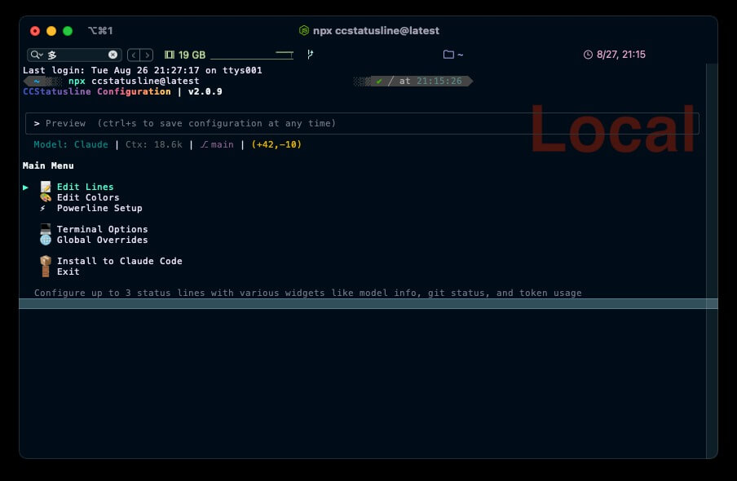
Task: Select the Edit Lines menu item
Action: 85,187
